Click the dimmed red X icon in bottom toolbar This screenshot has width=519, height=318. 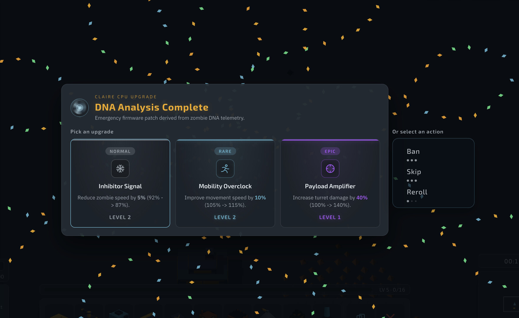pyautogui.click(x=390, y=316)
